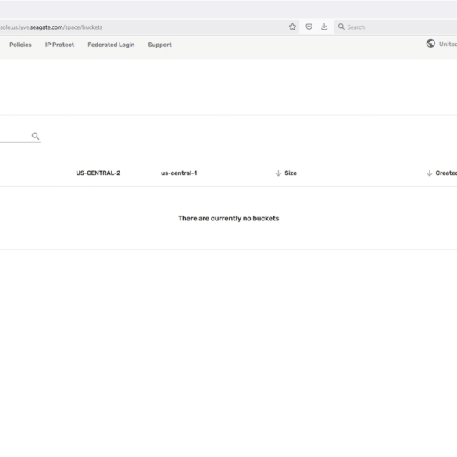This screenshot has height=457, width=457.
Task: Open the Support menu item
Action: coord(159,45)
